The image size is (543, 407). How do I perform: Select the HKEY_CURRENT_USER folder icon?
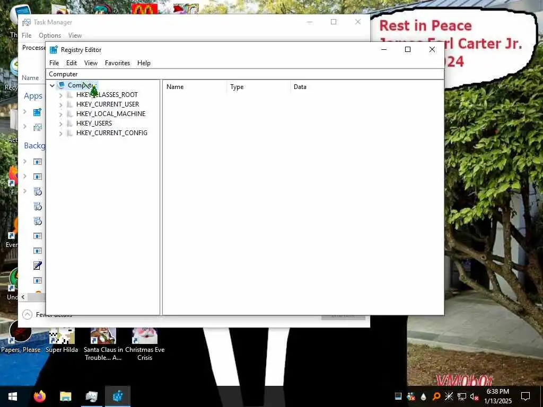pyautogui.click(x=69, y=104)
